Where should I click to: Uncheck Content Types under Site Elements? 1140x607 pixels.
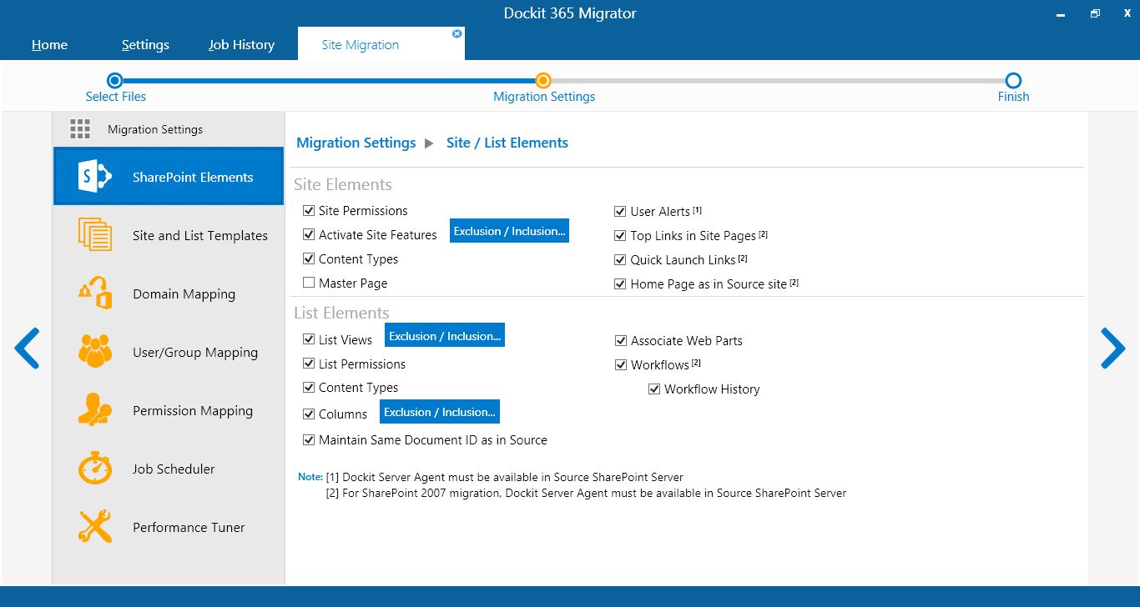click(309, 258)
